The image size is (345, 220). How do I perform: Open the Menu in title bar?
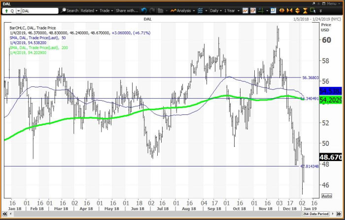click(x=331, y=3)
